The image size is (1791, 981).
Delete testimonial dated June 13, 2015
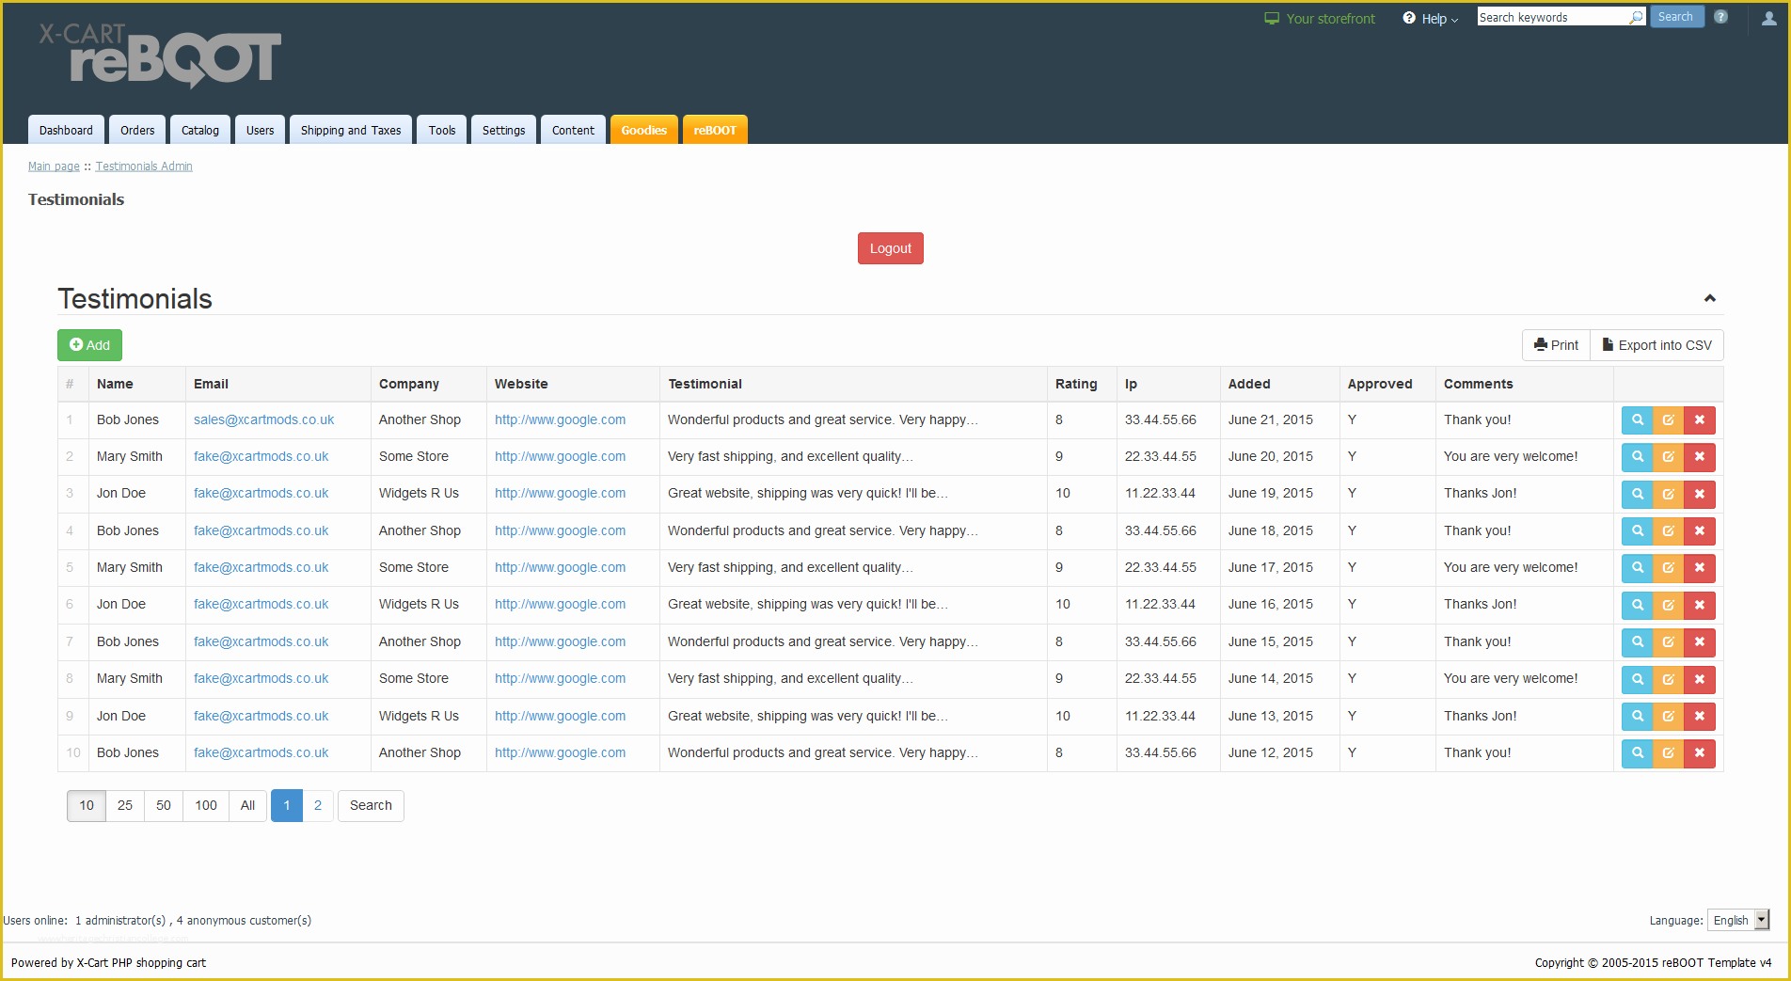[1700, 717]
